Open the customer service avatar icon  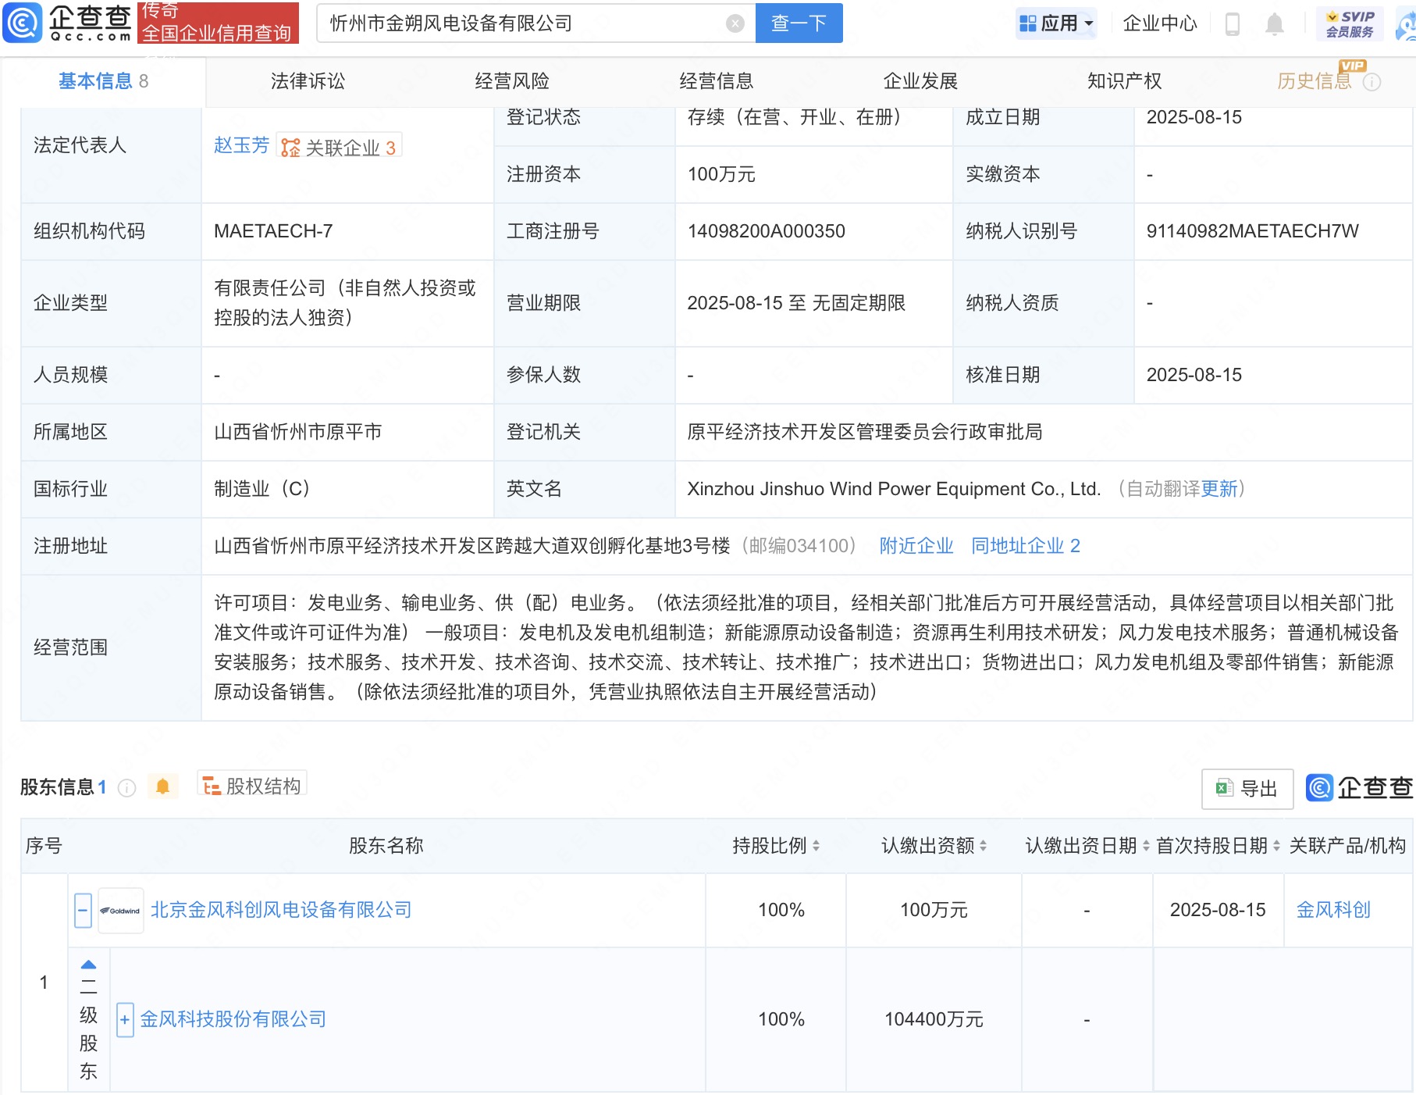(x=1407, y=23)
